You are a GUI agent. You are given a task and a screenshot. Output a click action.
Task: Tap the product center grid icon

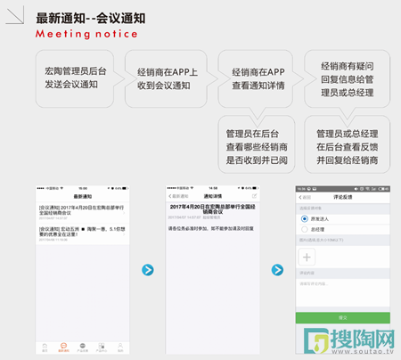pos(102,348)
